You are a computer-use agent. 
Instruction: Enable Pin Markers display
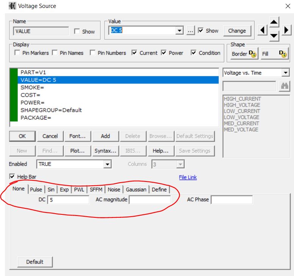(17, 53)
